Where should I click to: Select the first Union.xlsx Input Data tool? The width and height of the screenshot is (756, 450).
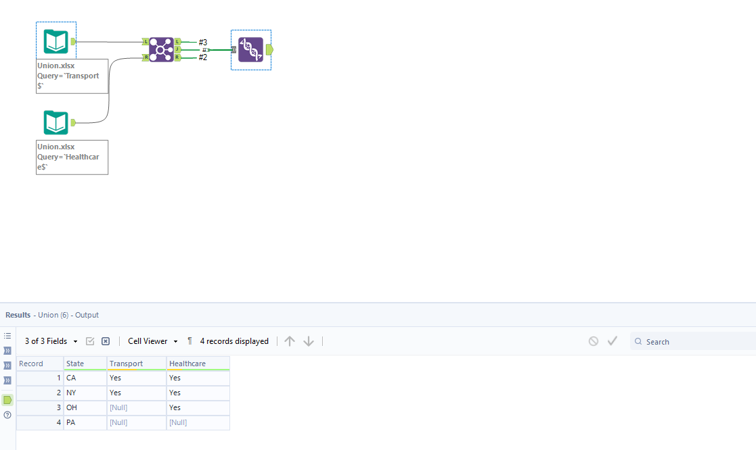tap(55, 41)
